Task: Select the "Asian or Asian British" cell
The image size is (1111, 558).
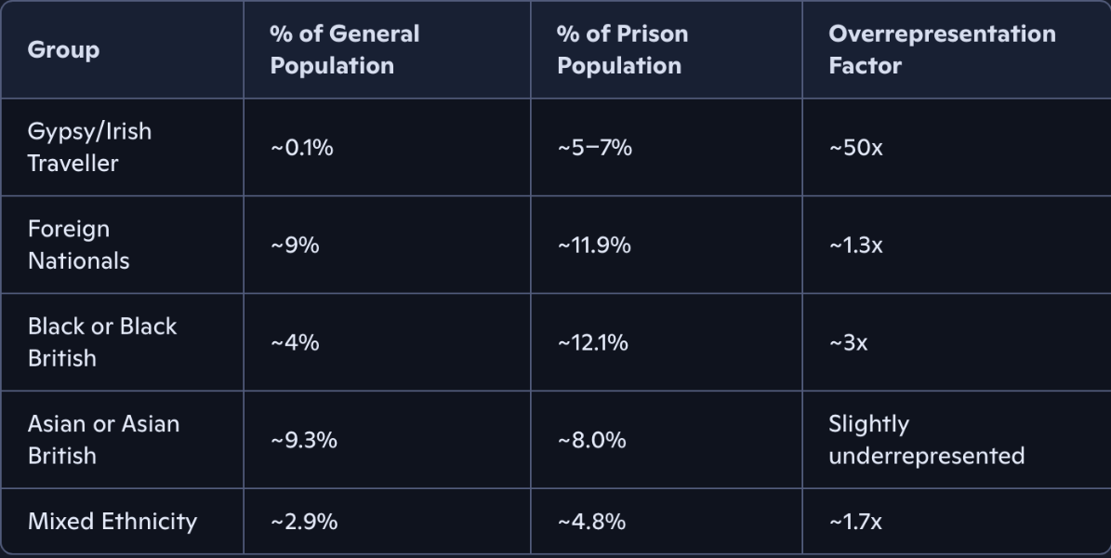Action: pos(103,440)
